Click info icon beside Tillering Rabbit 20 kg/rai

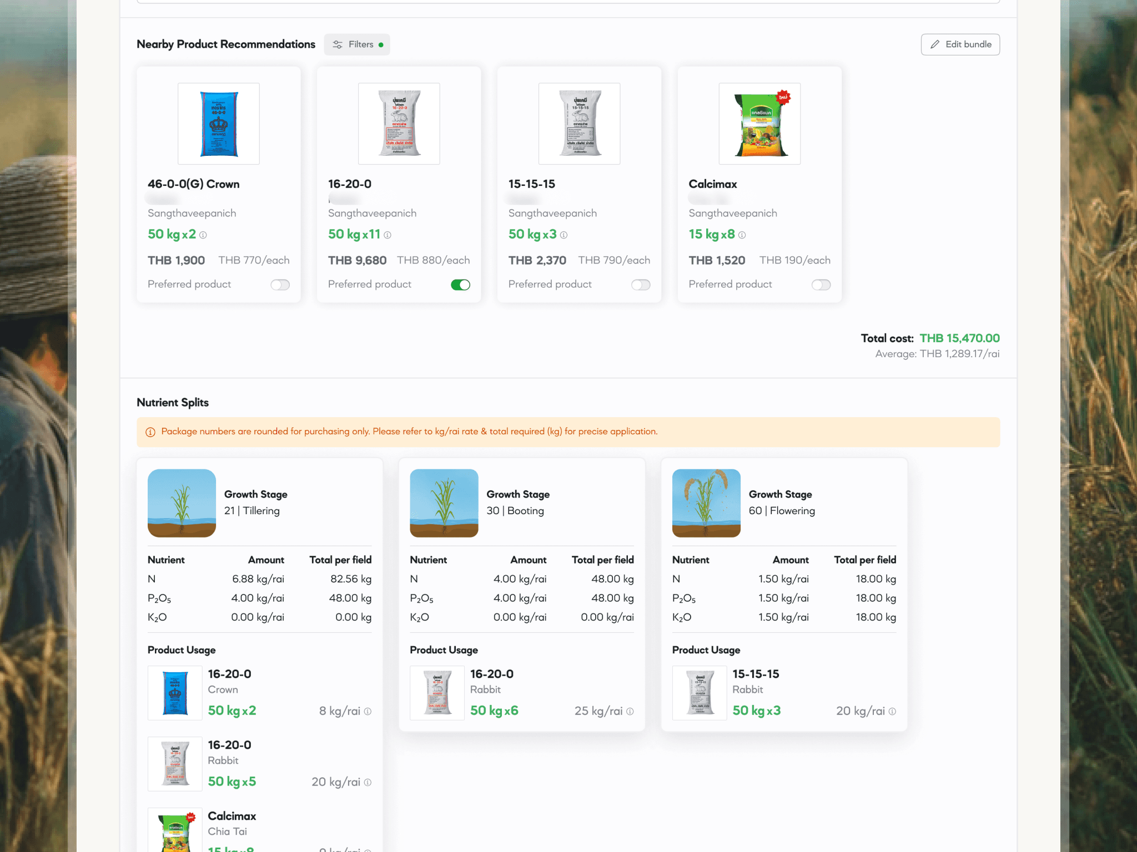point(368,783)
